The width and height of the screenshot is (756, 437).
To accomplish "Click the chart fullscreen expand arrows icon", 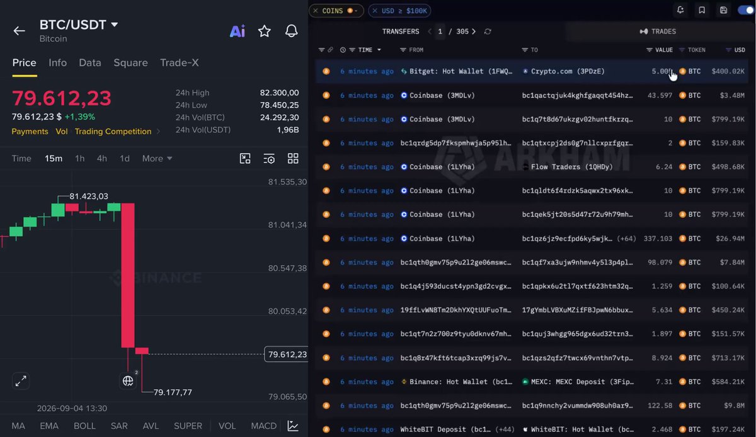I will (21, 381).
